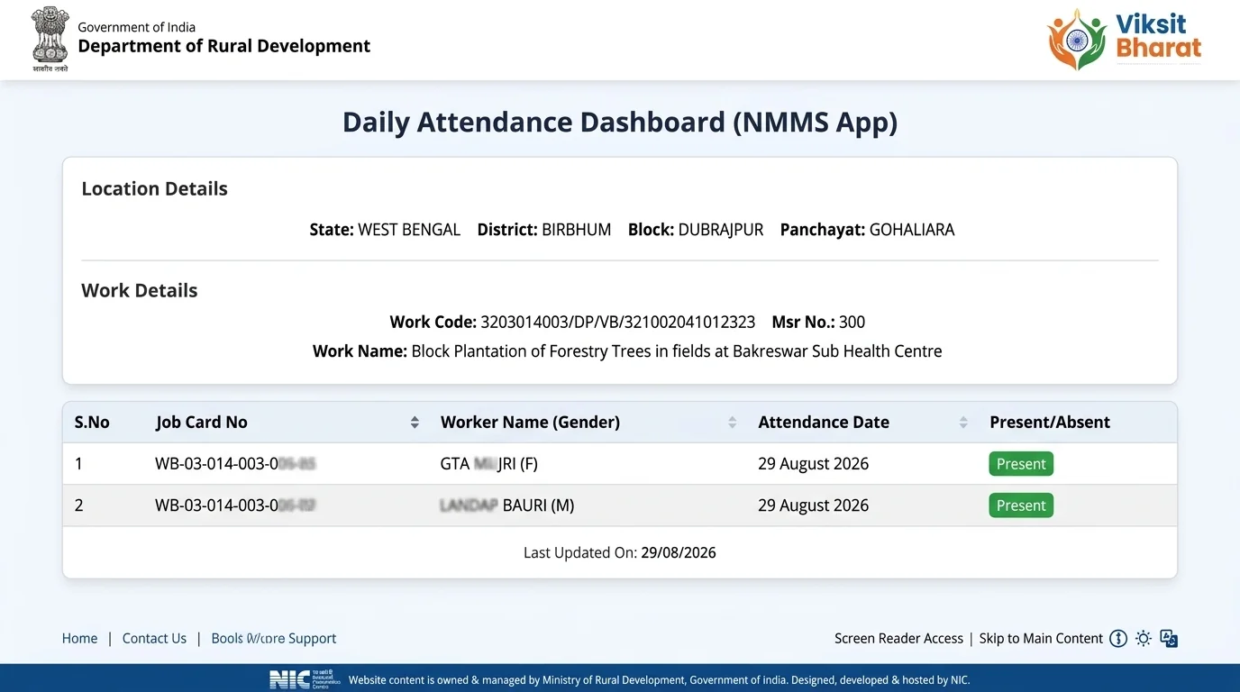Select the job card number in row 1
The height and width of the screenshot is (692, 1240).
click(x=235, y=464)
